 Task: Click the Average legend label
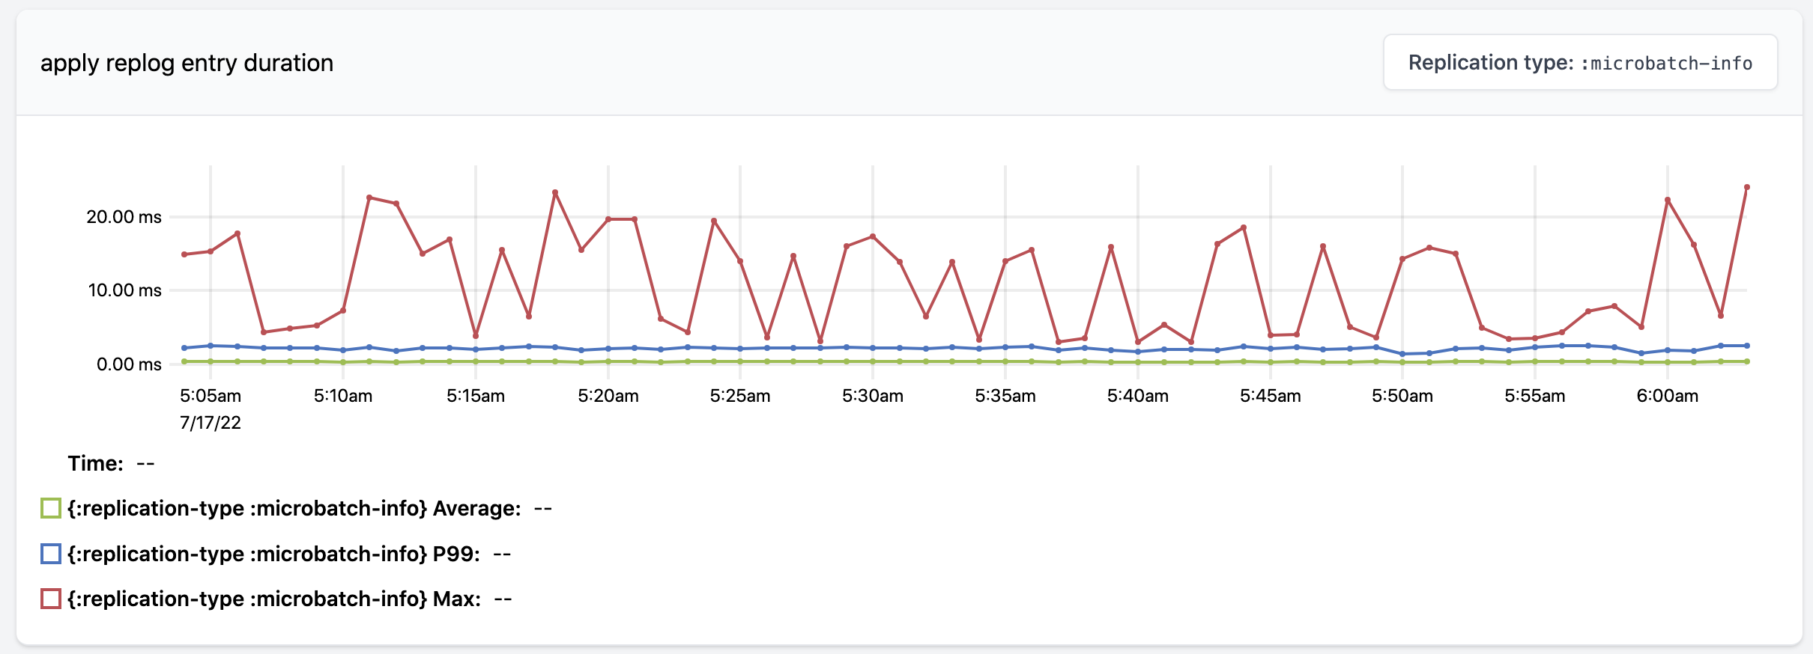tap(294, 509)
